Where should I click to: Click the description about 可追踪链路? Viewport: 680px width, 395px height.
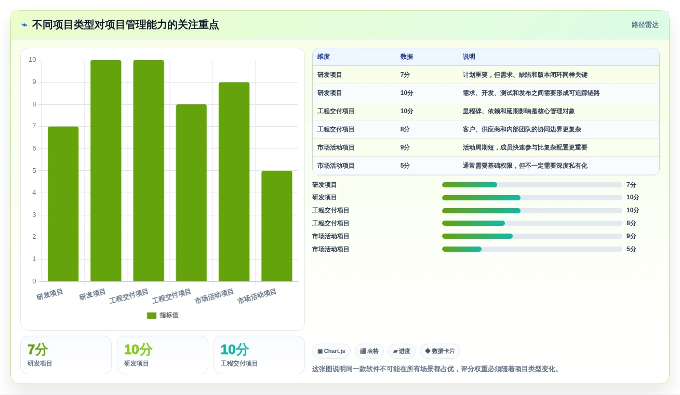coord(531,93)
